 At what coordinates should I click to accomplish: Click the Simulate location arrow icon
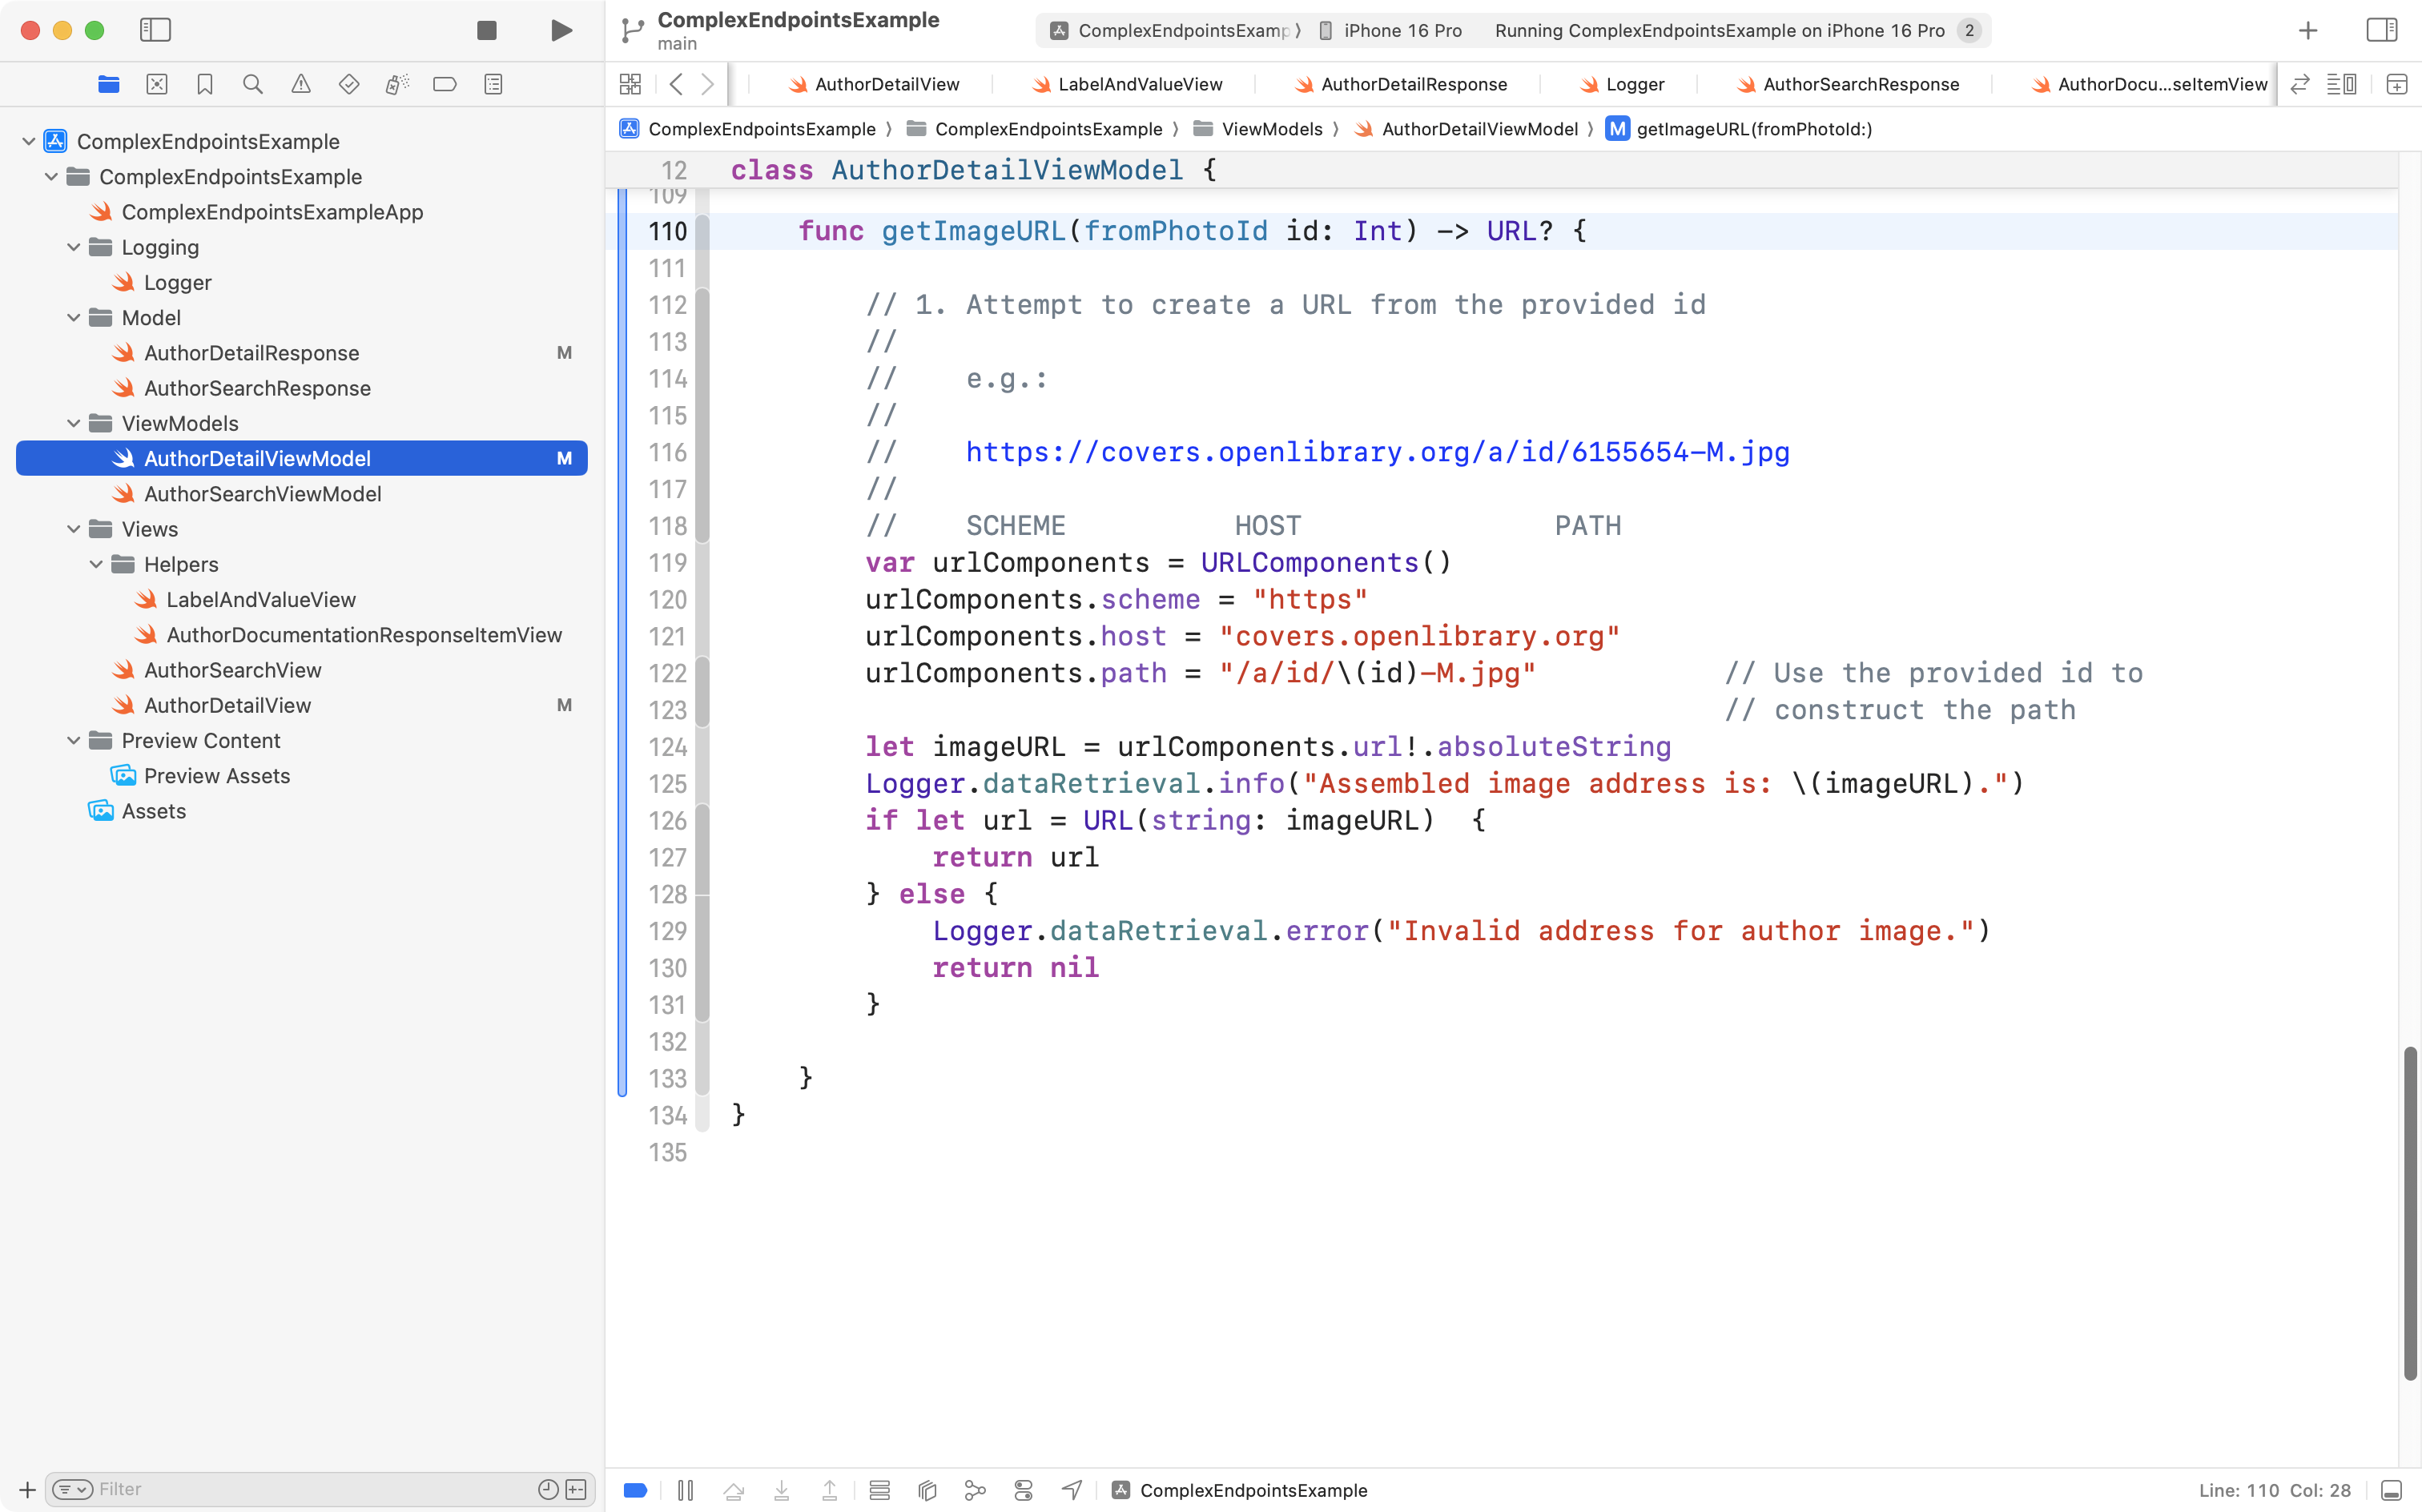pos(1071,1490)
